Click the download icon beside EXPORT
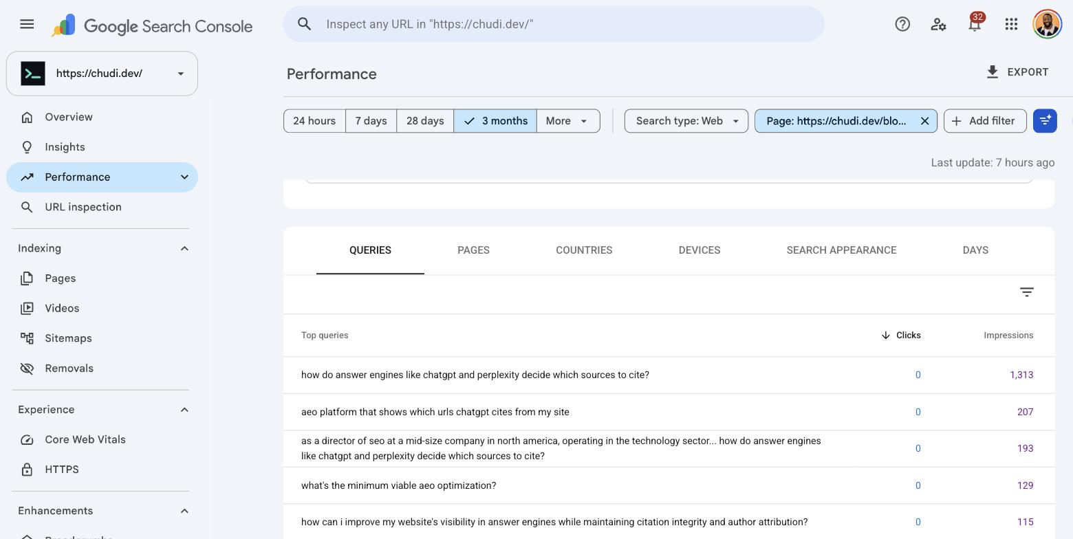Image resolution: width=1073 pixels, height=539 pixels. [x=993, y=72]
